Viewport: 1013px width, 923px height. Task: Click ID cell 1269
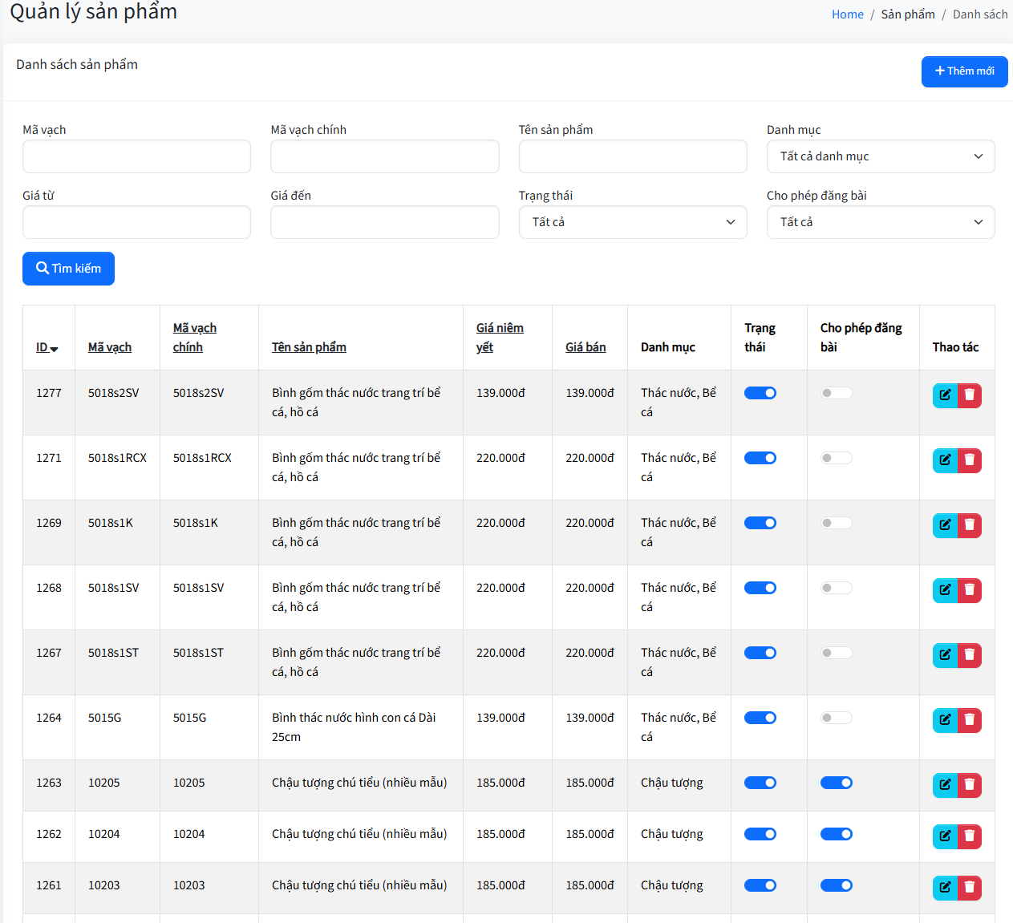[49, 523]
